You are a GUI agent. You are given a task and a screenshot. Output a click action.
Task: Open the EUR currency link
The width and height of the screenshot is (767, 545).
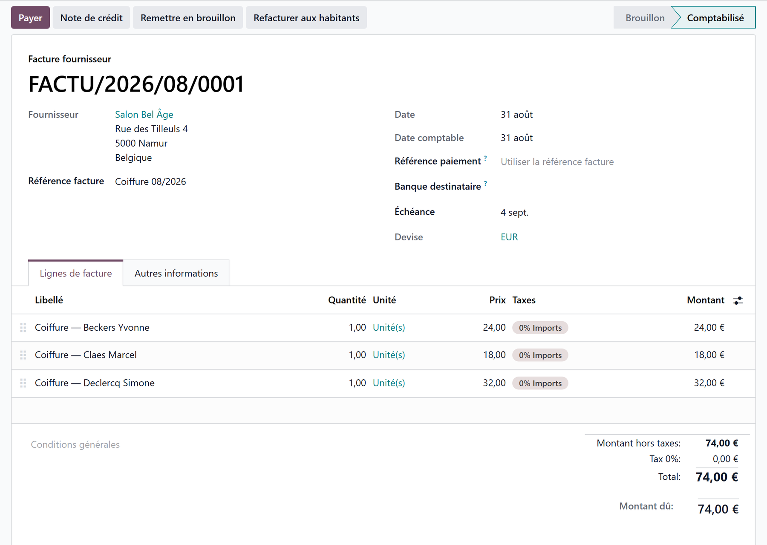point(509,237)
